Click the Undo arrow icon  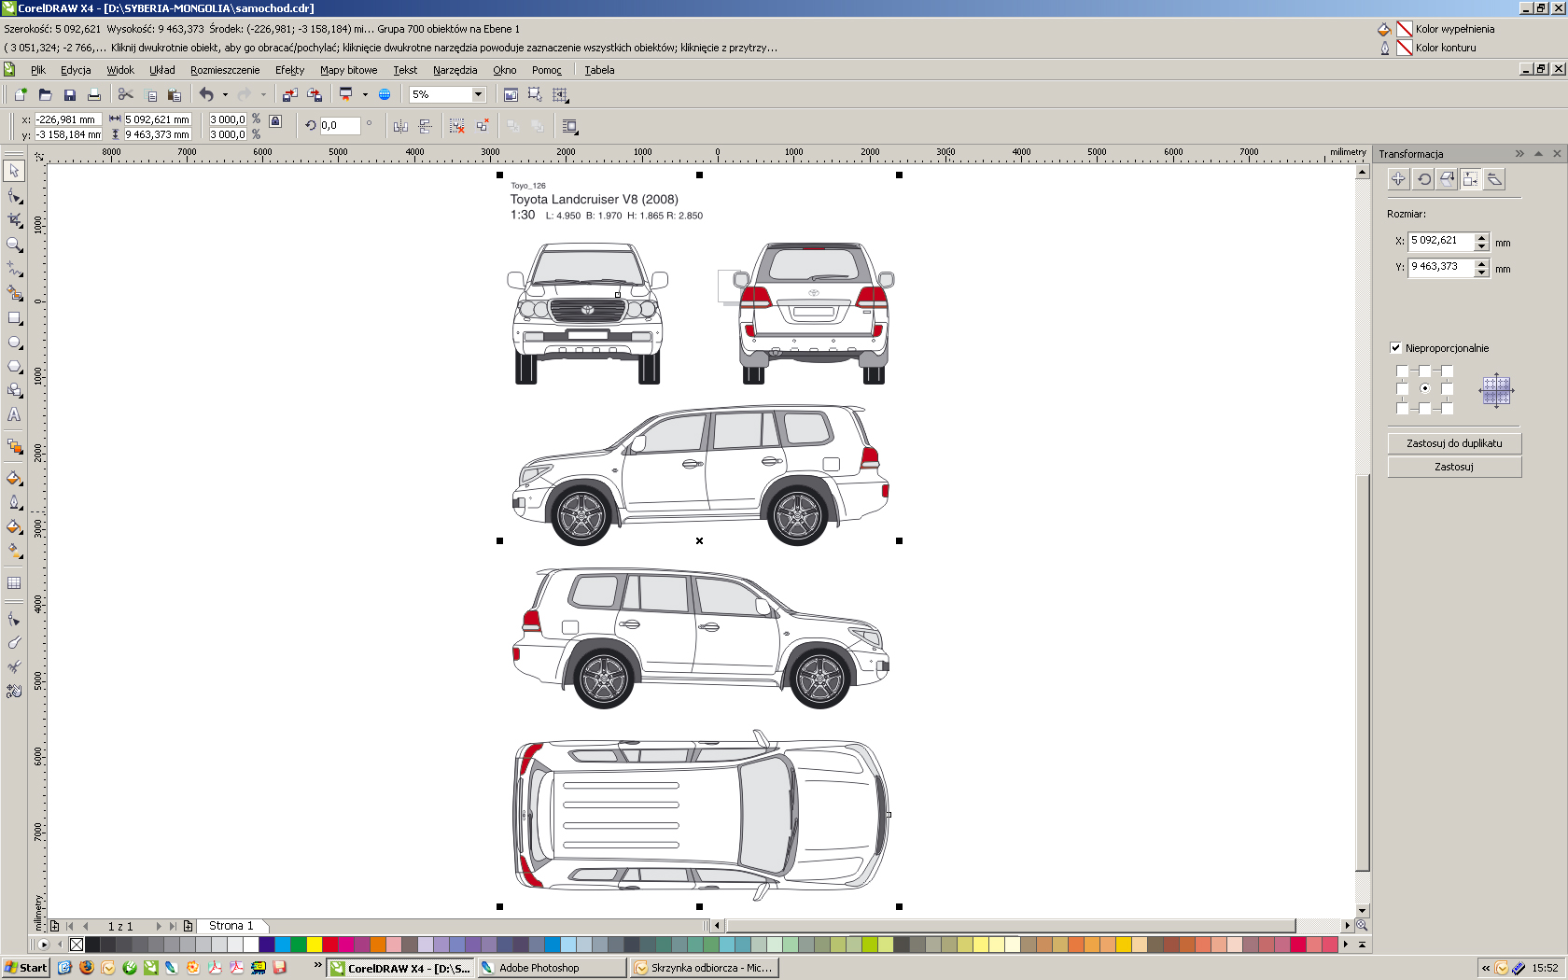pos(206,94)
